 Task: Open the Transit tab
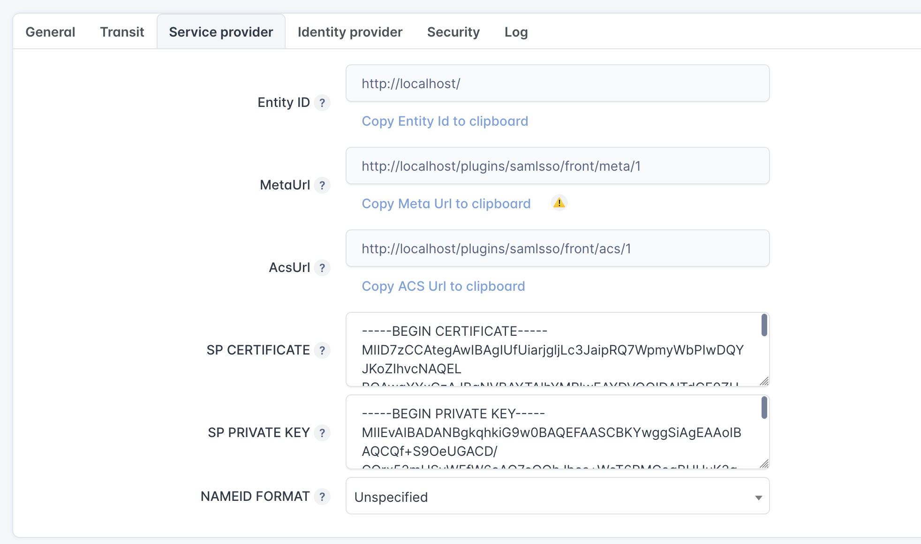pyautogui.click(x=122, y=32)
